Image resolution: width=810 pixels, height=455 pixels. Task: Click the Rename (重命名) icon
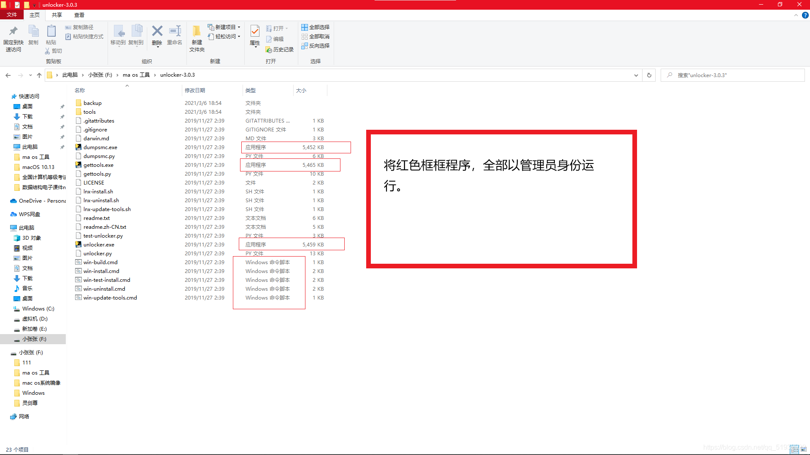(x=174, y=37)
